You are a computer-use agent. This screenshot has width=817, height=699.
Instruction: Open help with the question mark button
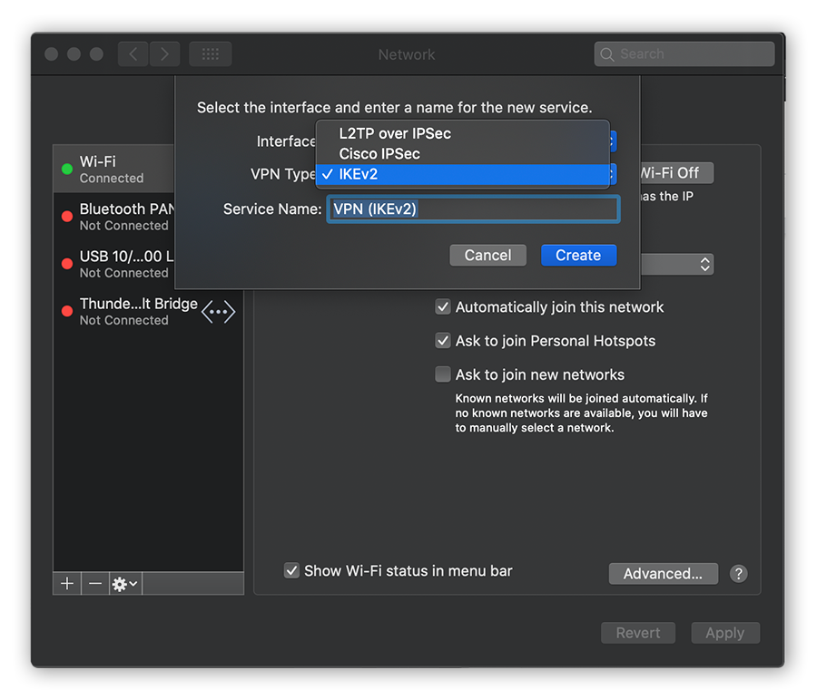pyautogui.click(x=738, y=574)
